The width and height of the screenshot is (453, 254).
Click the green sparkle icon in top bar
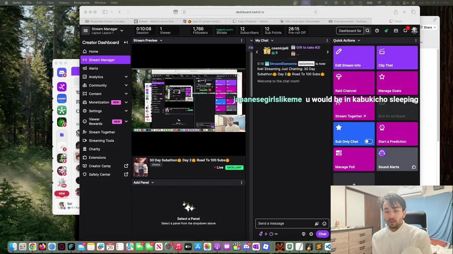pos(386,31)
